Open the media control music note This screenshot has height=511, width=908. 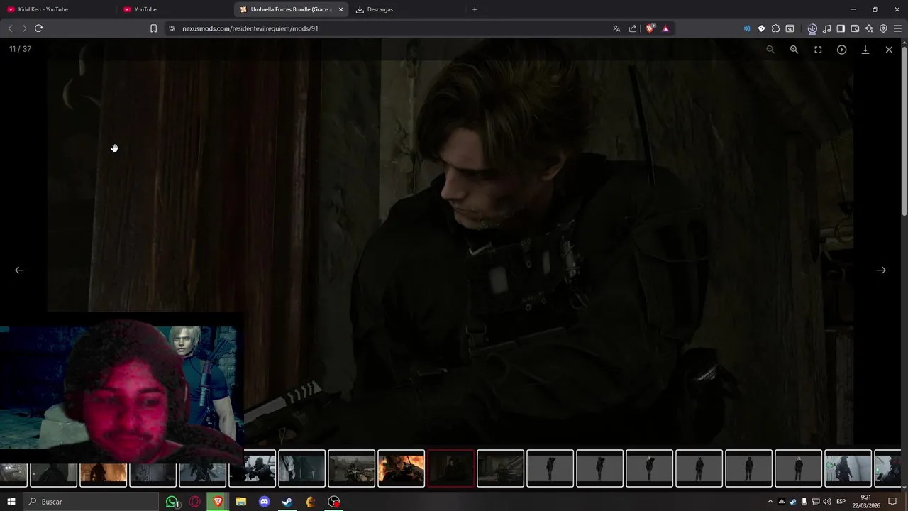(x=826, y=28)
